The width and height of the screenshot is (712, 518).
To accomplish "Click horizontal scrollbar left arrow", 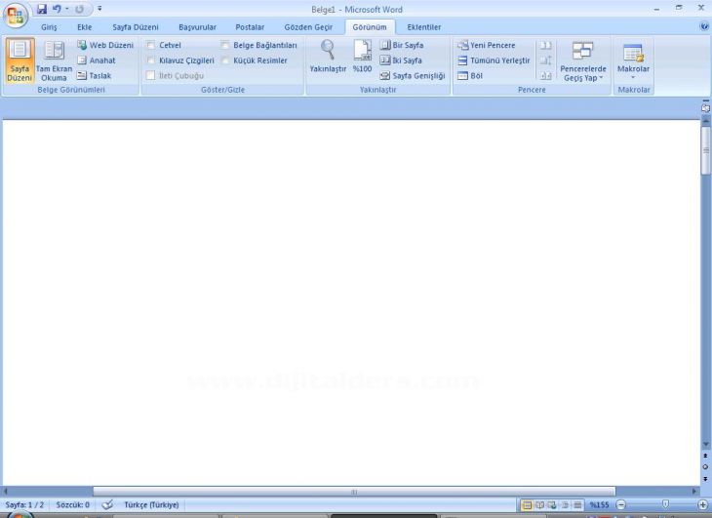I will pos(6,492).
